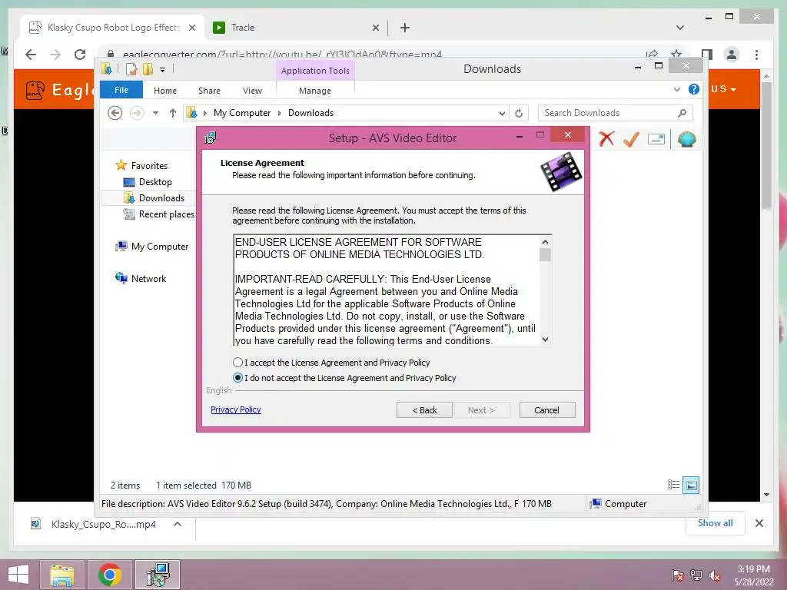This screenshot has width=787, height=590.
Task: Open the Privacy Policy link in setup
Action: point(236,409)
